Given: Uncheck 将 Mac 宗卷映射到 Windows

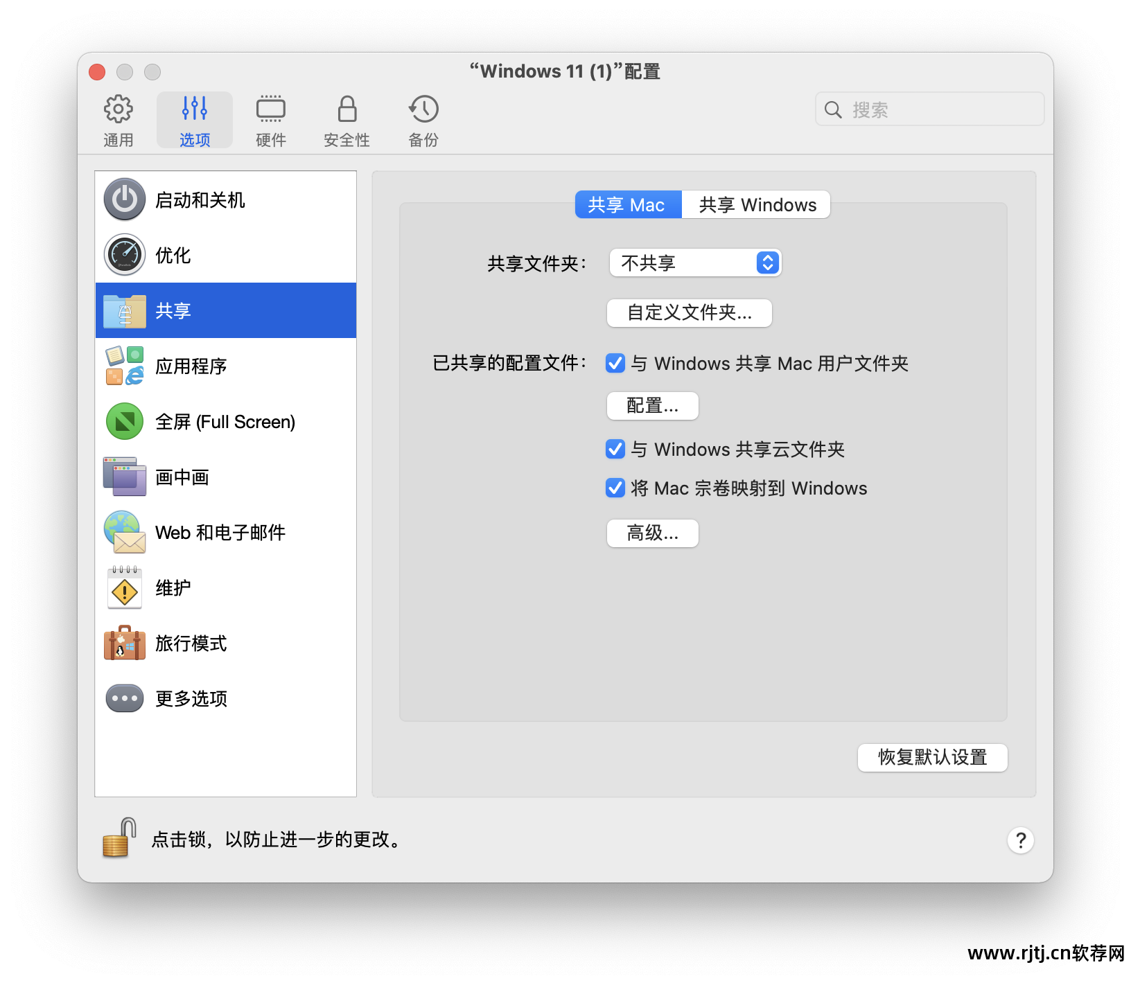Looking at the screenshot, I should [615, 488].
